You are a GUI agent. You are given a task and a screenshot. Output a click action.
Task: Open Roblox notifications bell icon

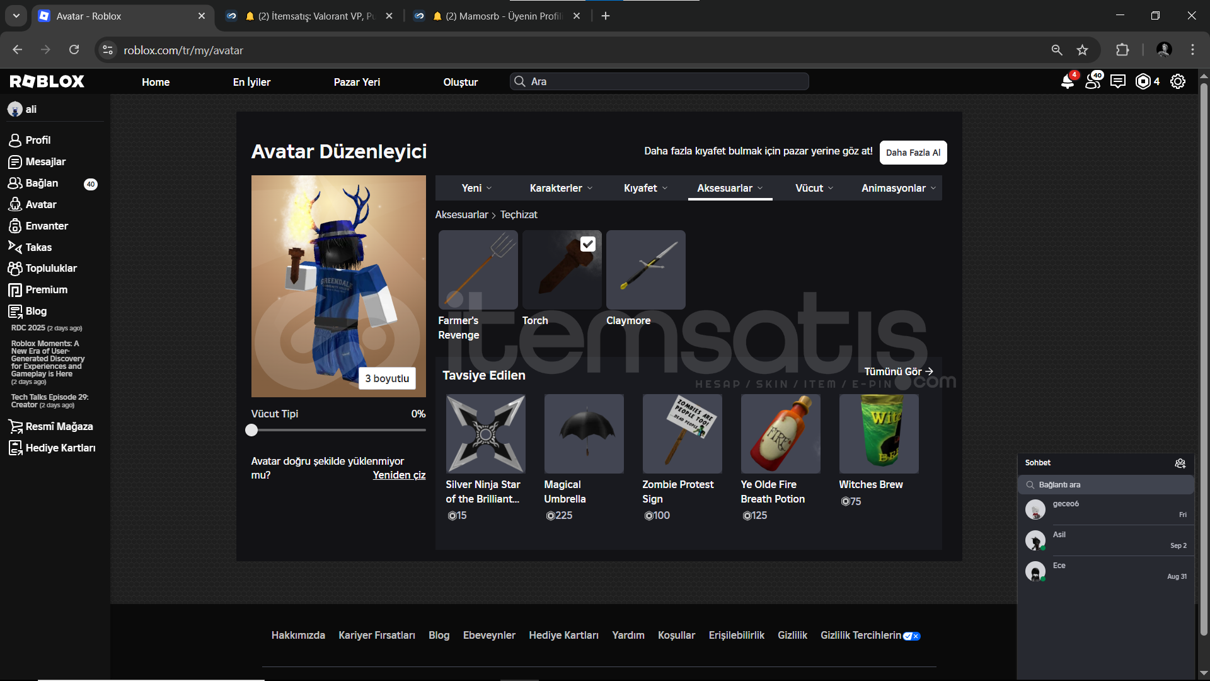(x=1067, y=81)
